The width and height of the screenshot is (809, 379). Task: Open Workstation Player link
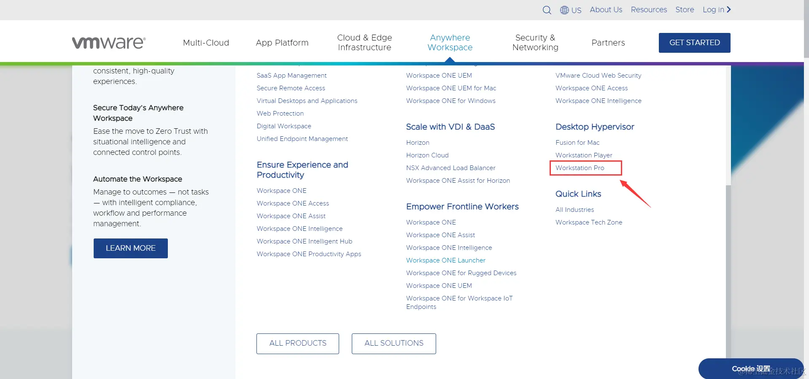[584, 155]
